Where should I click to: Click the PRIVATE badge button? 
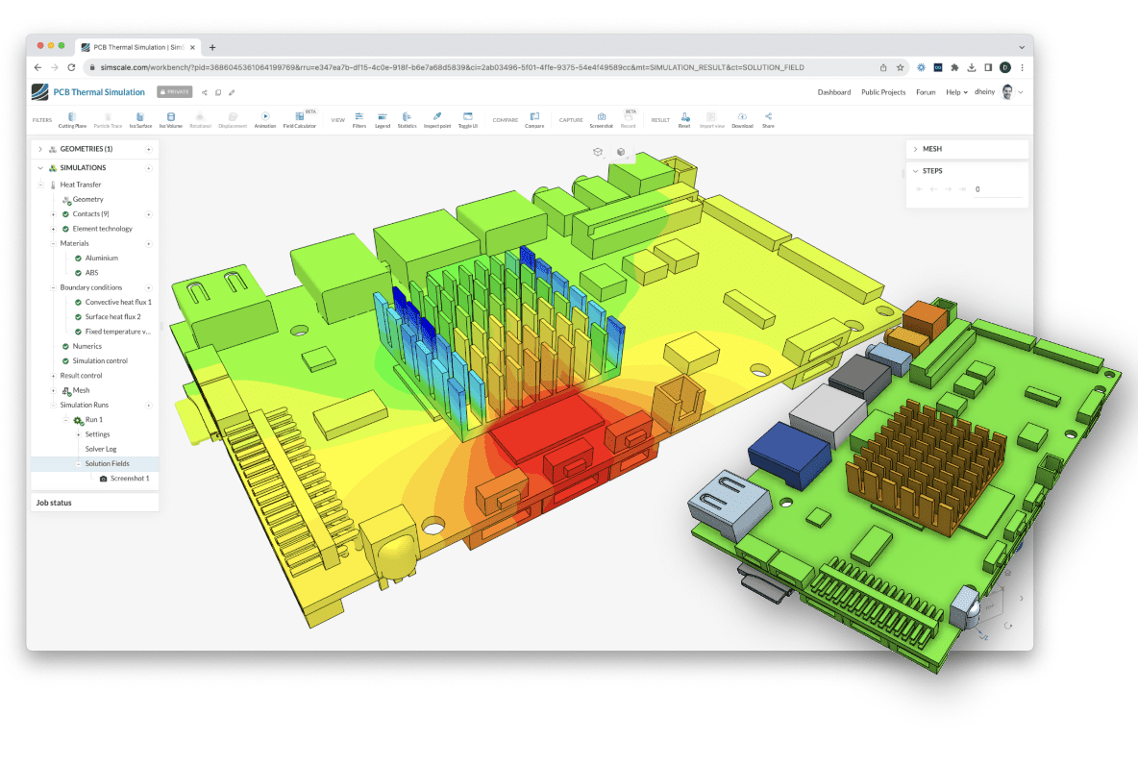coord(174,92)
